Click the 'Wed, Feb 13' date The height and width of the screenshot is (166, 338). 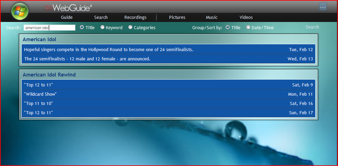pyautogui.click(x=300, y=59)
